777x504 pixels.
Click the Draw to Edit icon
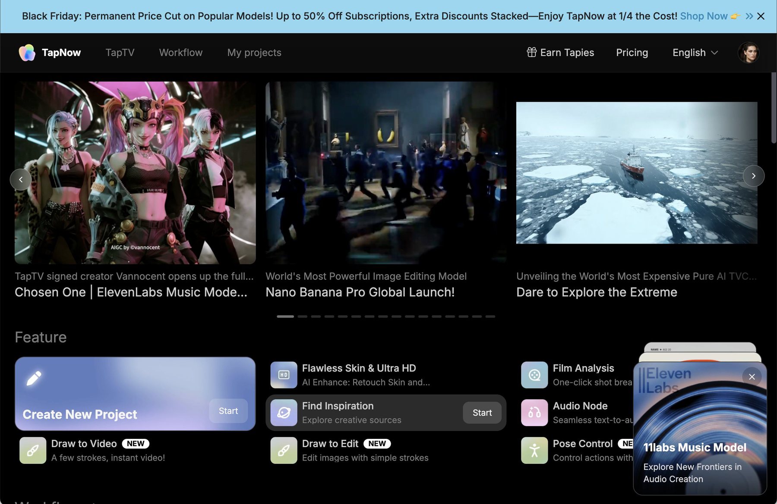coord(284,451)
